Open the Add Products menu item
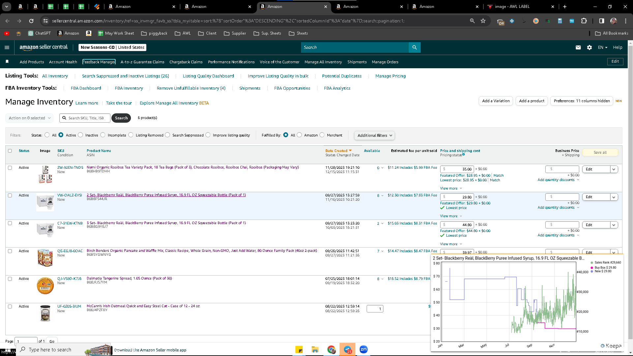The height and width of the screenshot is (356, 633). (32, 62)
